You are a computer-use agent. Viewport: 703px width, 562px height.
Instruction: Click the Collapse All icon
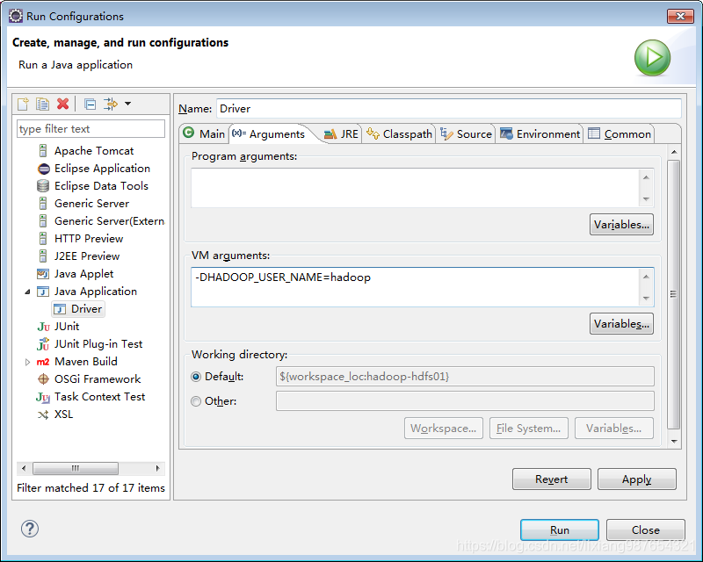[91, 104]
